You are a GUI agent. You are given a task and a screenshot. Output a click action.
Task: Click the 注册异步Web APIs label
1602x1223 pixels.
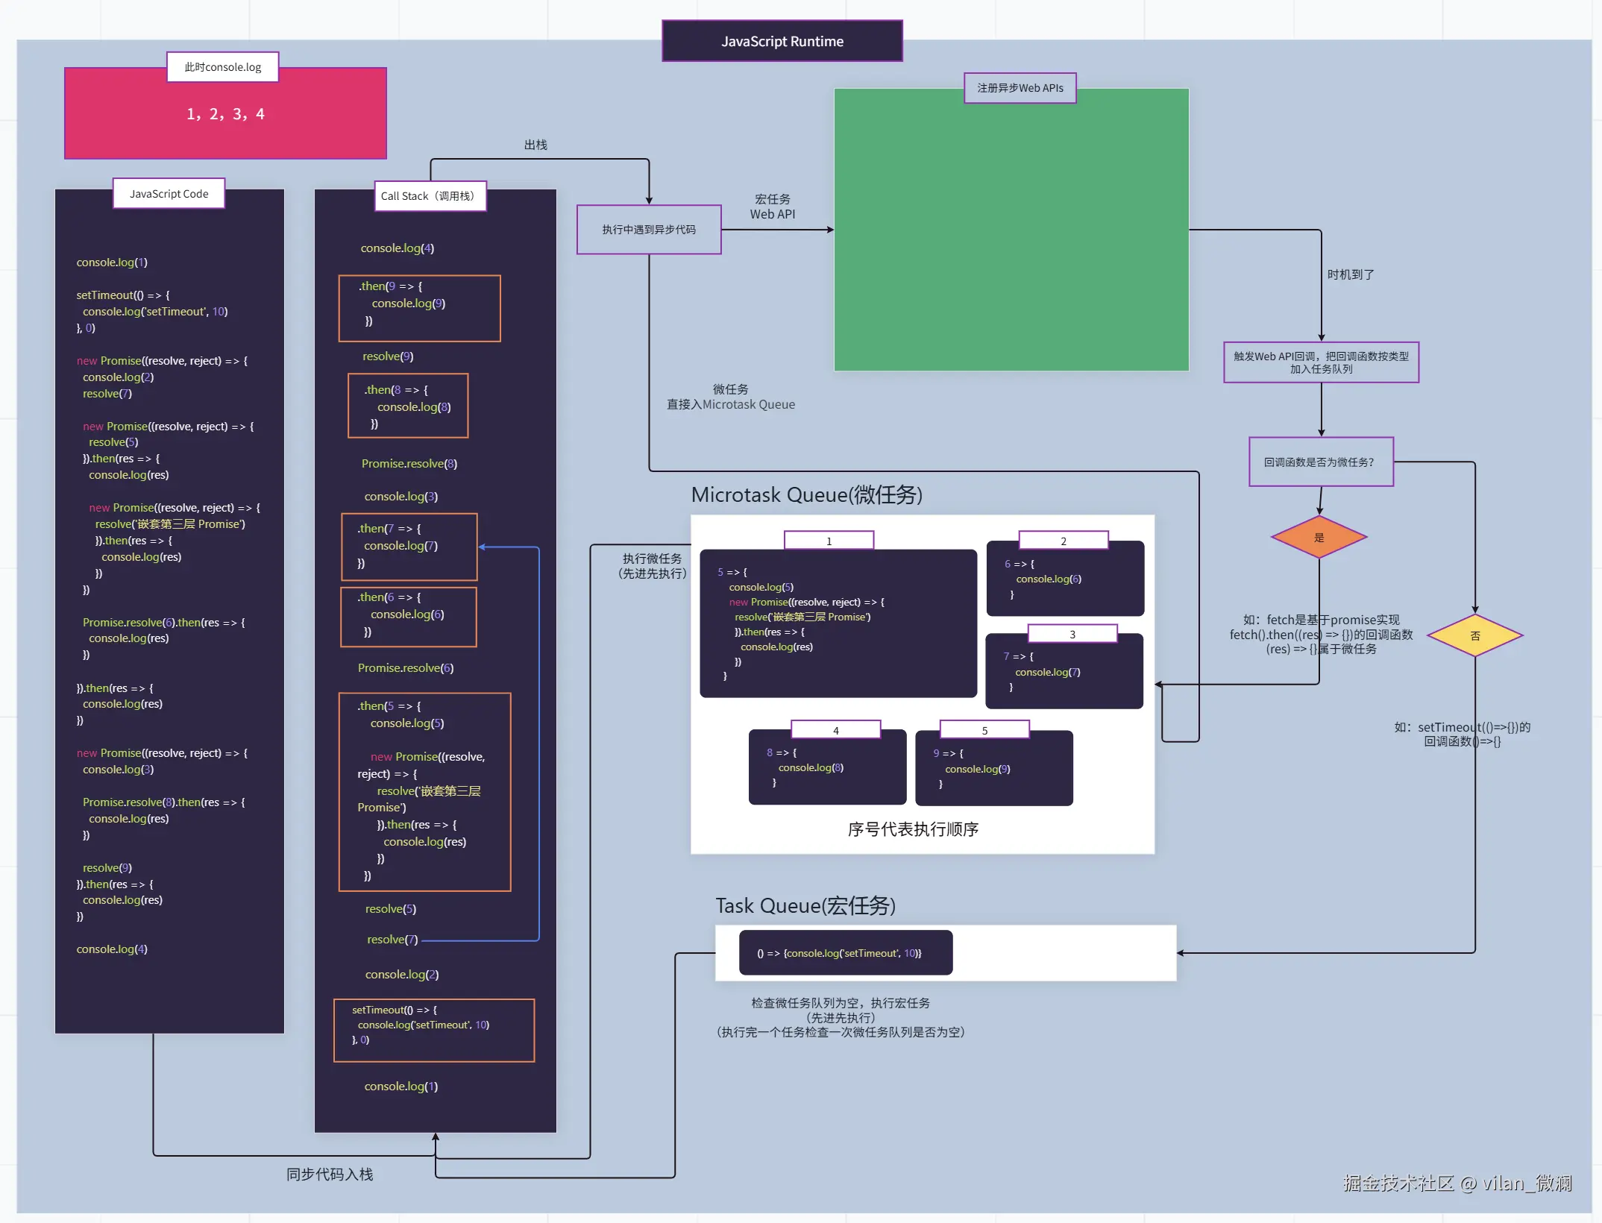tap(1020, 88)
